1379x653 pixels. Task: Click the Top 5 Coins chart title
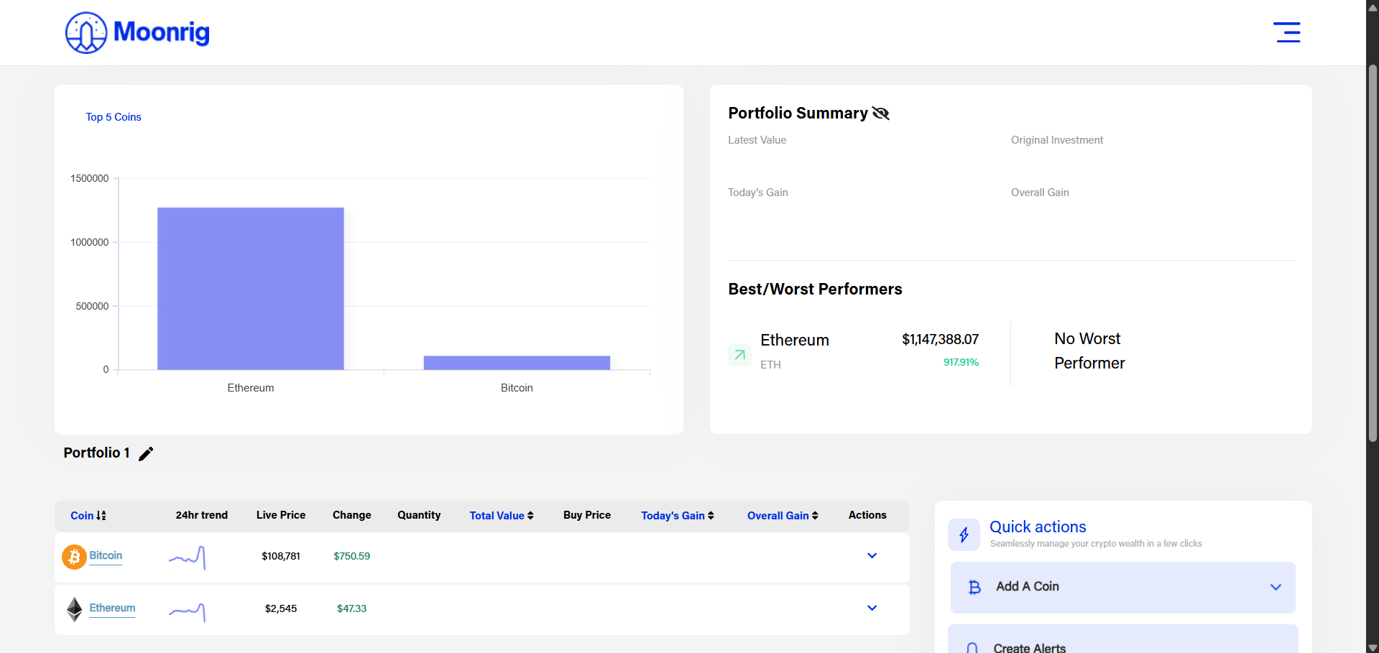[x=114, y=117]
